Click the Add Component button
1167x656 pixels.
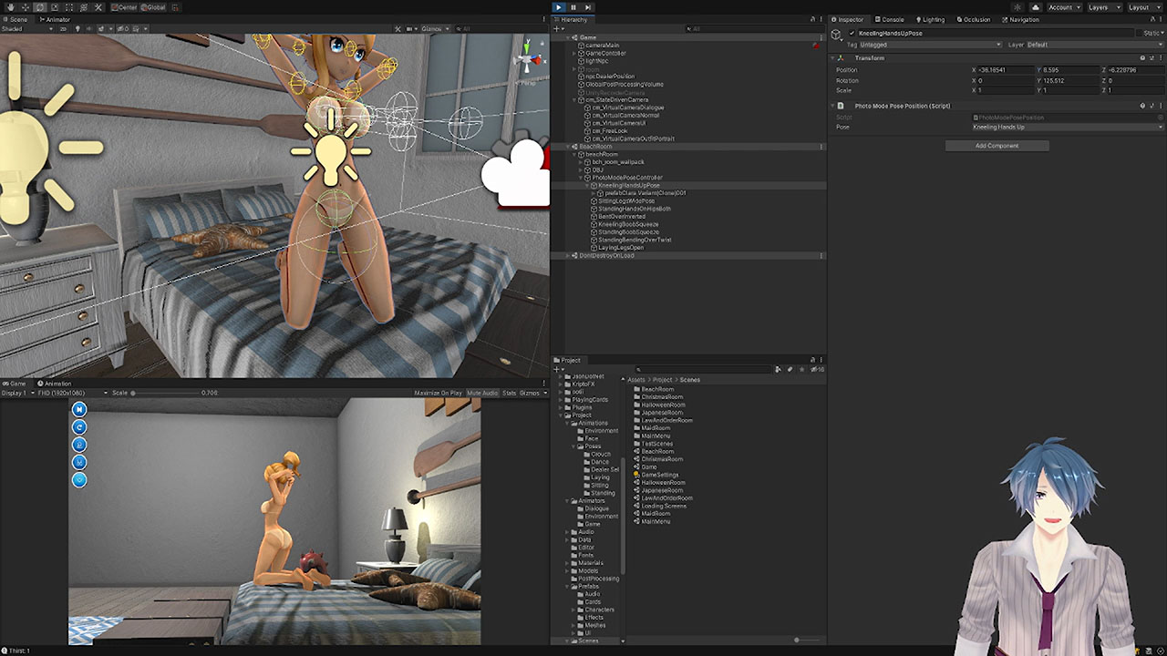(997, 146)
